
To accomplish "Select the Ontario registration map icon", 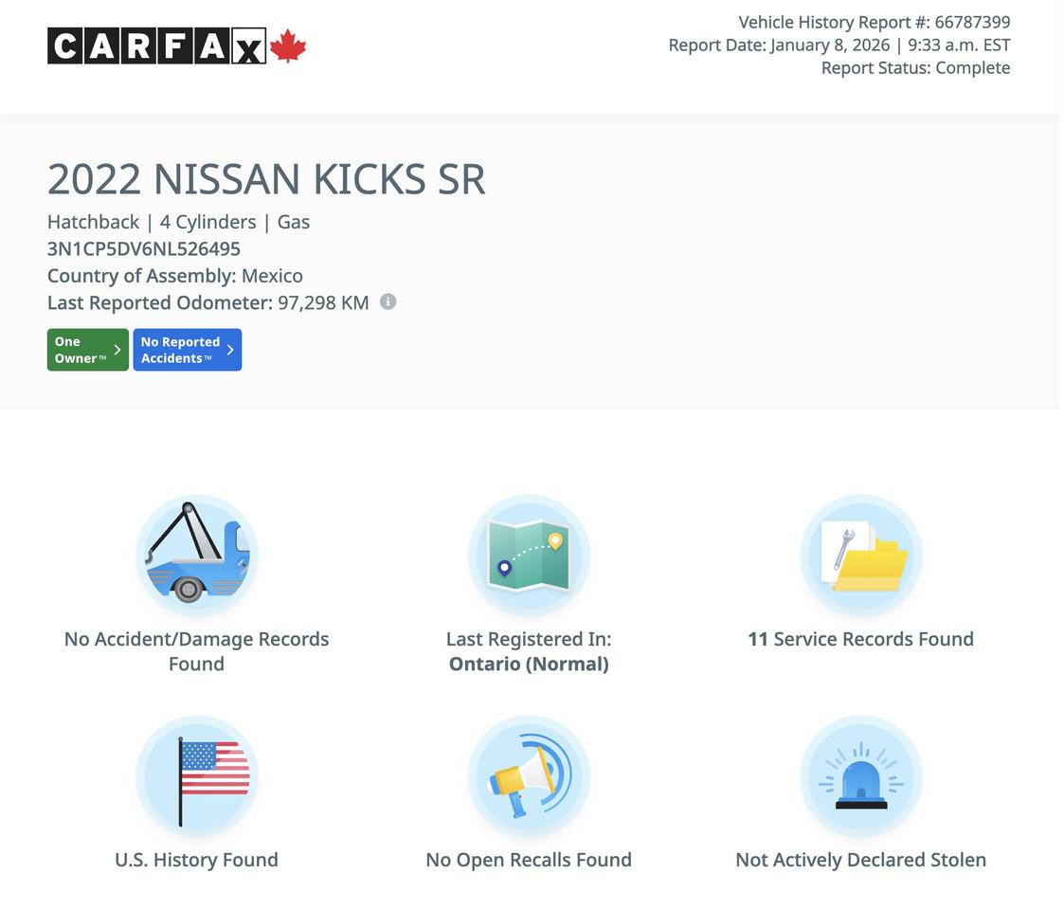I will point(528,555).
